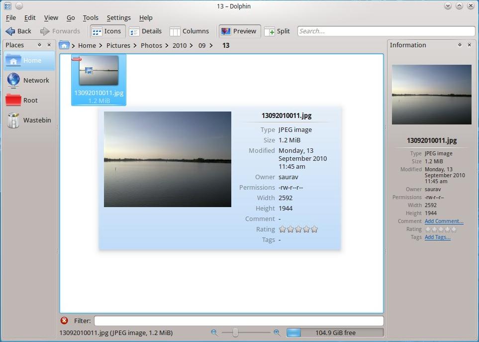Click the Add Comment link

point(444,221)
